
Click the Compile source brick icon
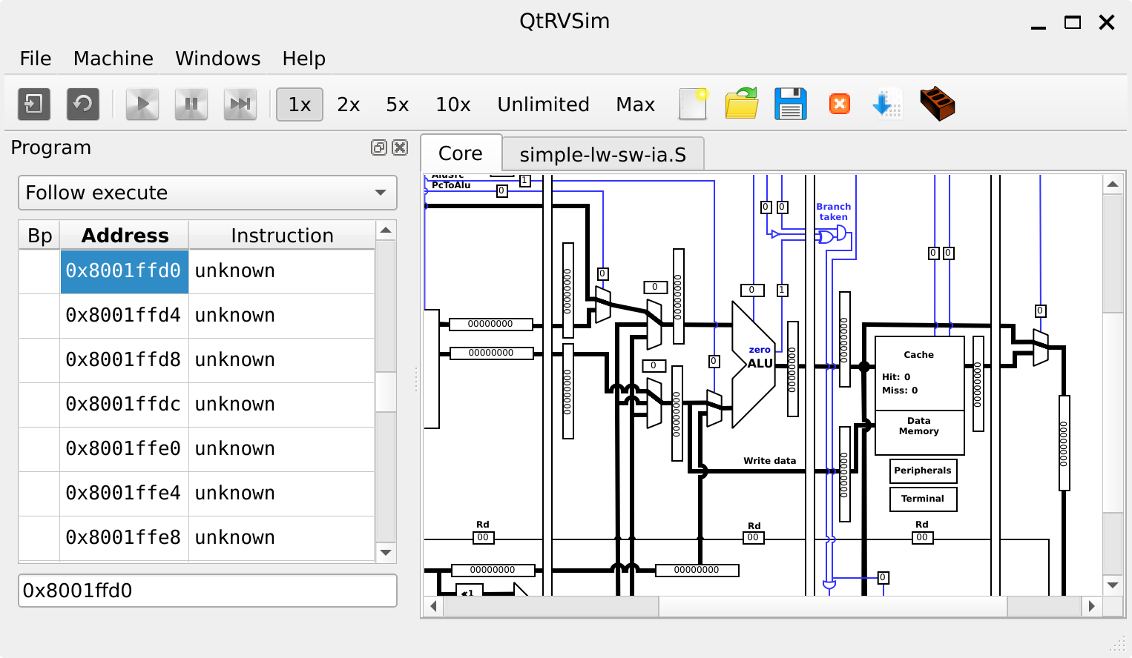tap(938, 104)
